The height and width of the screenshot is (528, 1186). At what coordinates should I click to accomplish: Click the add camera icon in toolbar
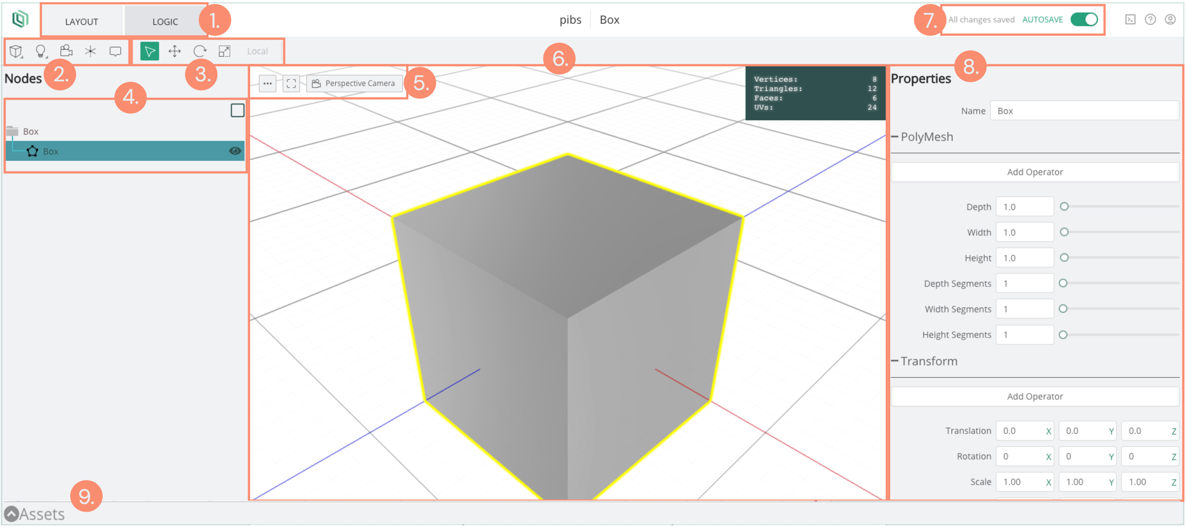66,51
